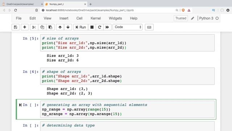Save the notebook with the floppy disk icon
This screenshot has height=131, width=232.
tap(16, 27)
